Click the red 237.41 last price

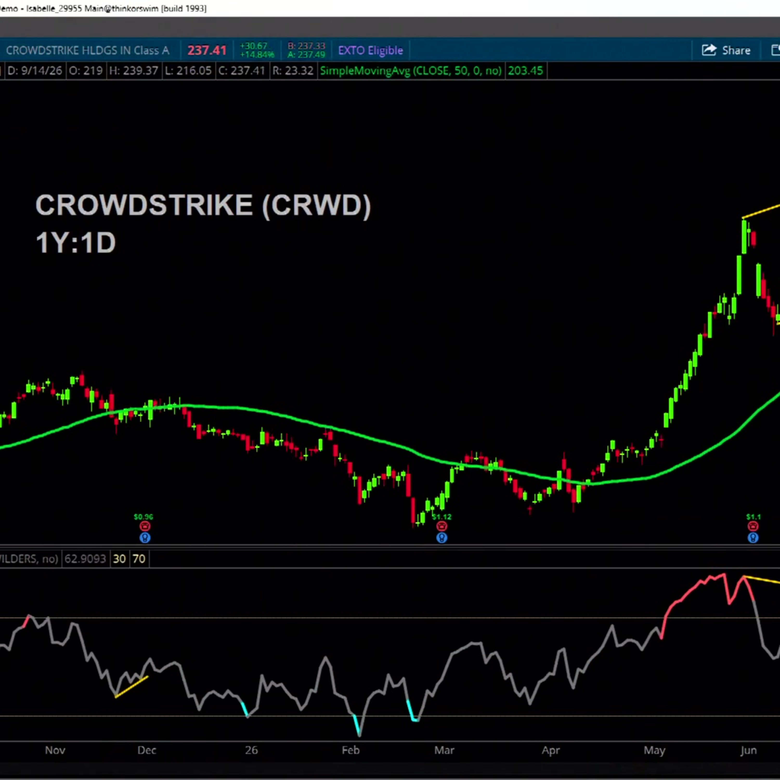(x=207, y=50)
